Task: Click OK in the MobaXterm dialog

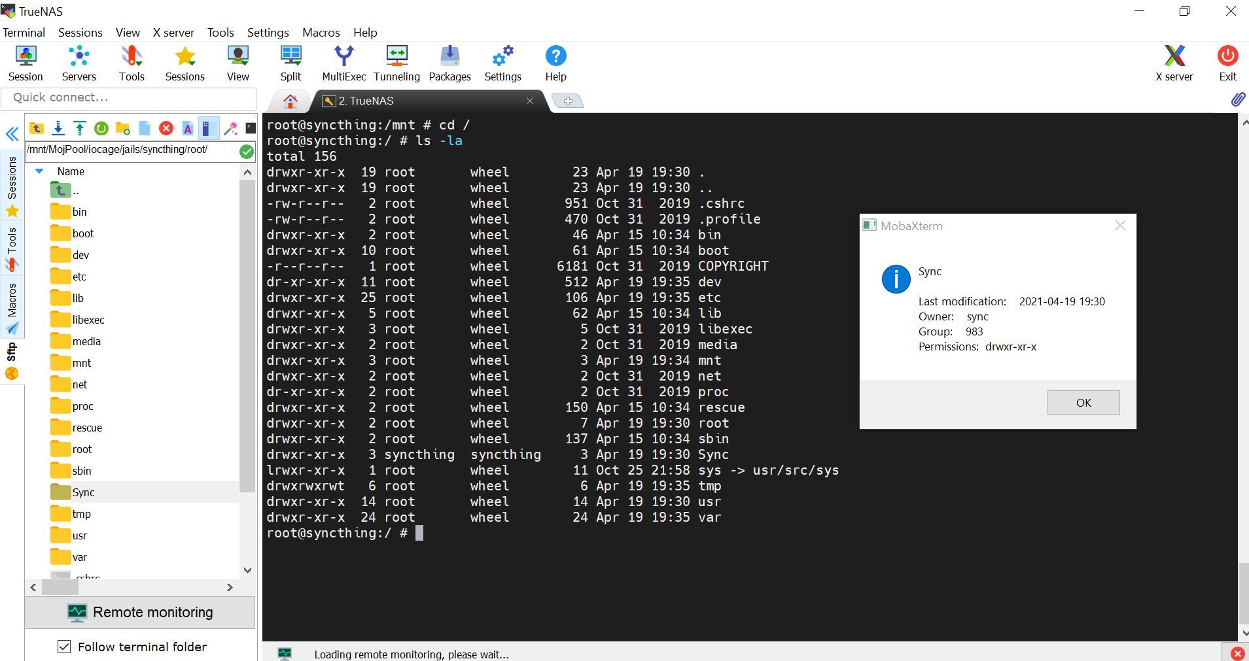Action: coord(1083,403)
